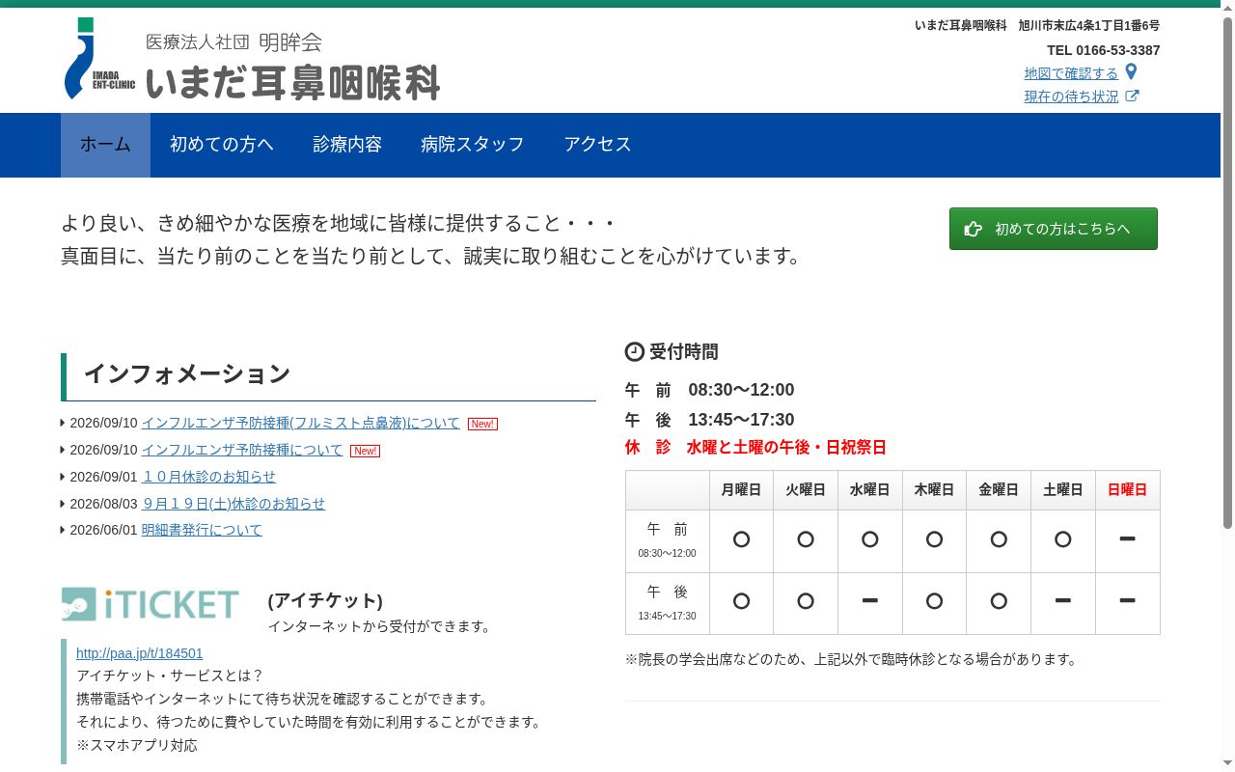Check 現在の待ち状況 link
1235x772 pixels.
pos(1071,96)
